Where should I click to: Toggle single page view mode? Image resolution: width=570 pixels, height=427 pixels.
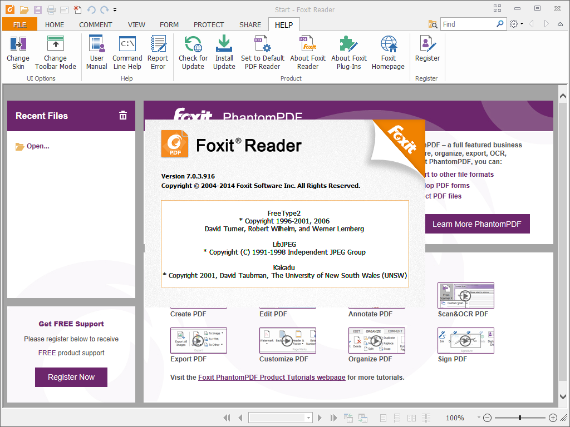point(383,418)
